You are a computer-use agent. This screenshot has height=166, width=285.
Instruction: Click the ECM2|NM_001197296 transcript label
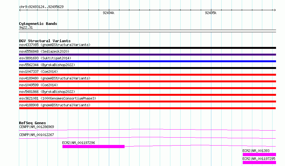pyautogui.click(x=78, y=143)
